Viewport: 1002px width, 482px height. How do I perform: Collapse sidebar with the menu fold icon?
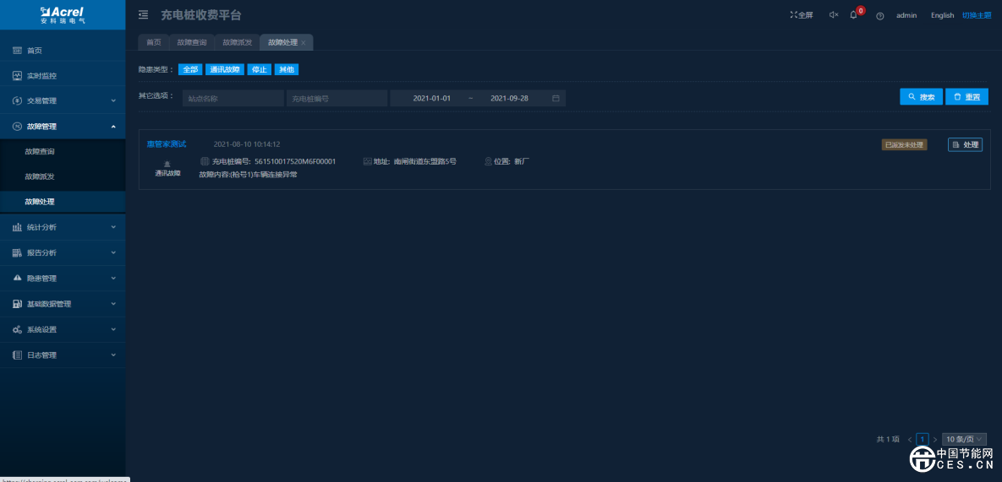pyautogui.click(x=143, y=14)
